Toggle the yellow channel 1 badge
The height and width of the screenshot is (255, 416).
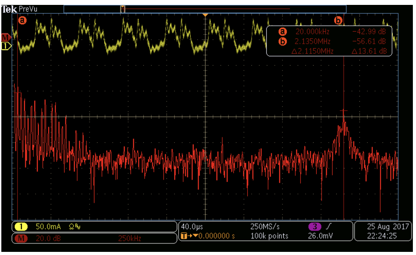click(20, 227)
